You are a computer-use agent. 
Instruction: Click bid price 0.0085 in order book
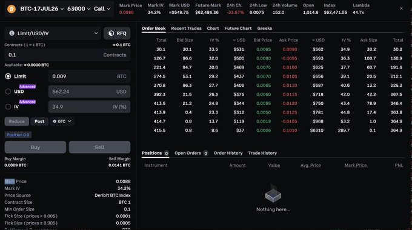264,49
